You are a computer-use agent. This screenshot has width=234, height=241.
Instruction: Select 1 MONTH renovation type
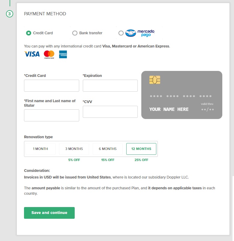click(40, 149)
